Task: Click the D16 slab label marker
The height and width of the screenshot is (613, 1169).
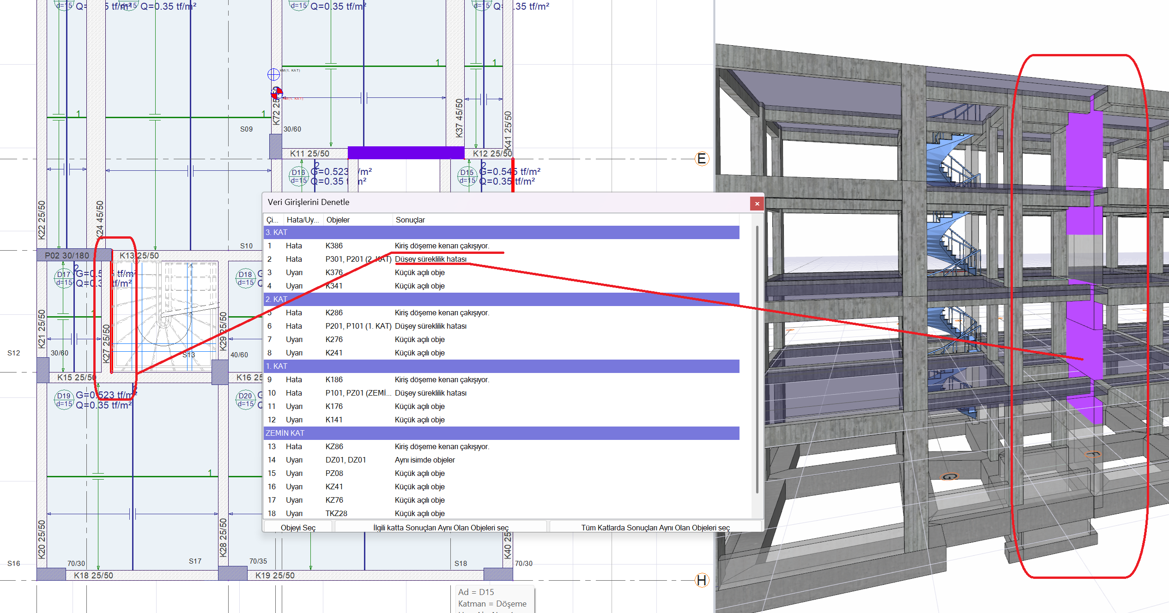Action: [x=298, y=176]
